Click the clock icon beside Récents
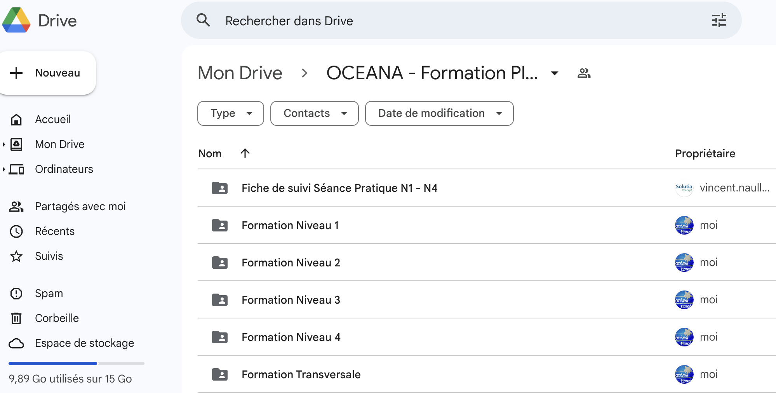This screenshot has height=393, width=776. 16,231
